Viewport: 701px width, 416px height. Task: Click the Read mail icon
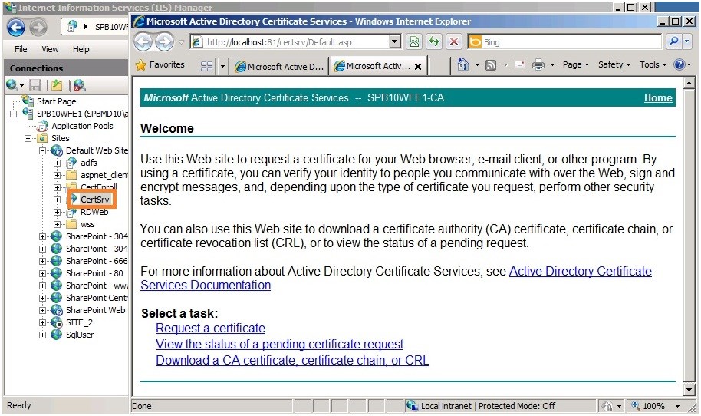pos(519,65)
